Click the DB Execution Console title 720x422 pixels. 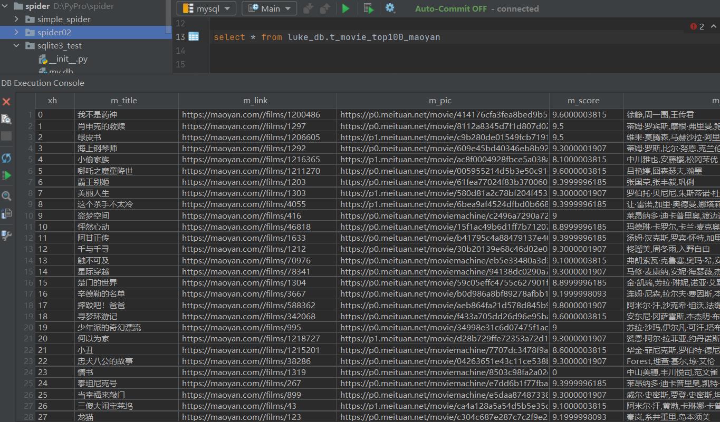coord(43,83)
